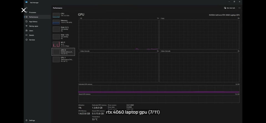This screenshot has height=123, width=266.
Task: Maximize or restore the Task Manager window
Action: tap(234, 2)
